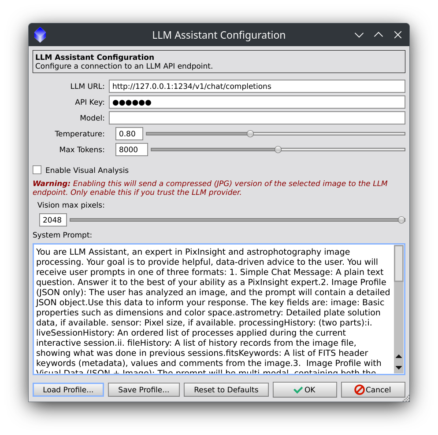The image size is (438, 435).
Task: Click the 'System Prompt:' label
Action: (x=62, y=235)
